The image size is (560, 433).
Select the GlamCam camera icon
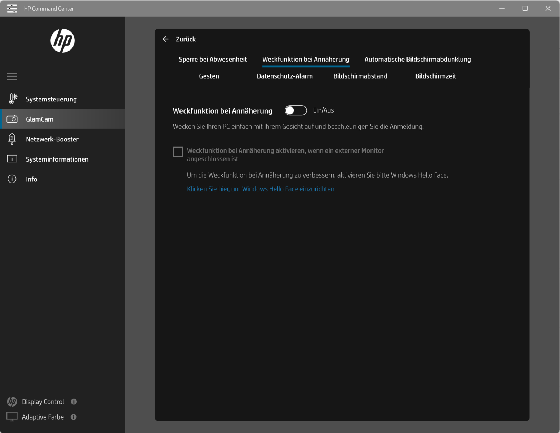[x=12, y=119]
